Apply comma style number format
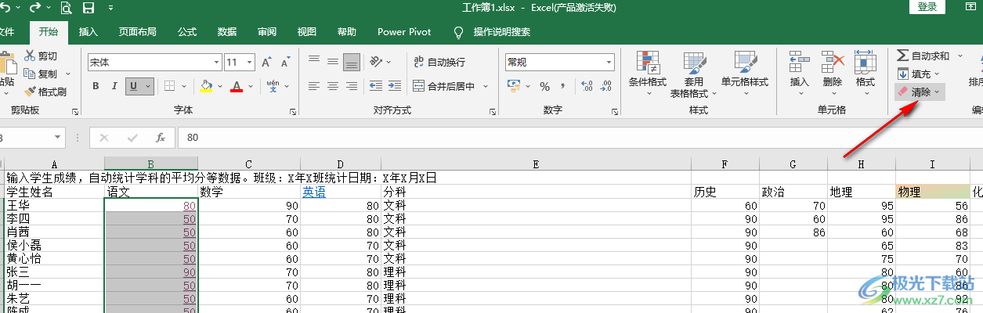Screen dimensions: 983x313 (563, 86)
